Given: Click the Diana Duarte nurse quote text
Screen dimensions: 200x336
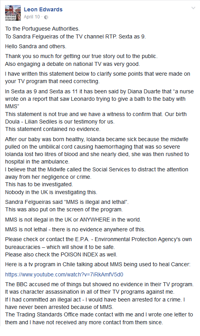Looking at the screenshot, I should click(x=99, y=99).
